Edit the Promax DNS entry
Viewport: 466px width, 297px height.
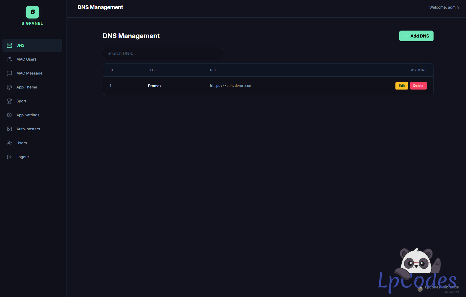(x=401, y=86)
